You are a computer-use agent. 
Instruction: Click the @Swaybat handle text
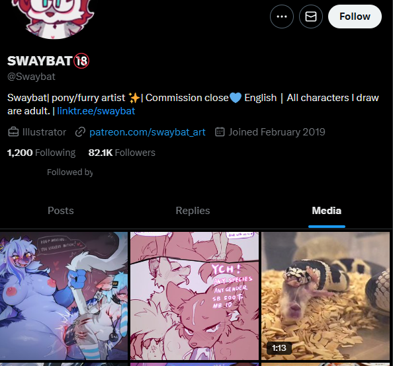(31, 77)
